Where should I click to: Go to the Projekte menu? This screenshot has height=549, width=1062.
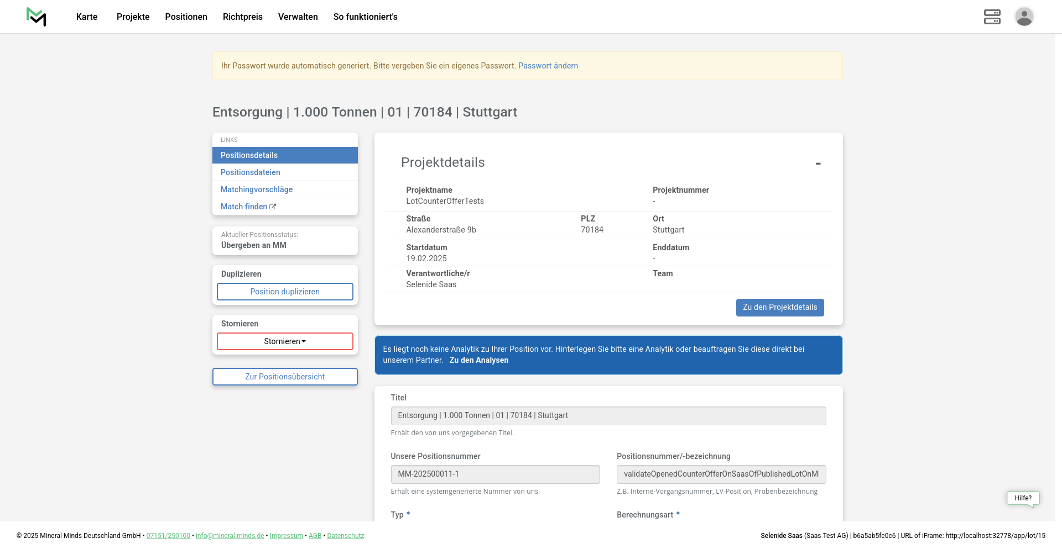pyautogui.click(x=133, y=17)
